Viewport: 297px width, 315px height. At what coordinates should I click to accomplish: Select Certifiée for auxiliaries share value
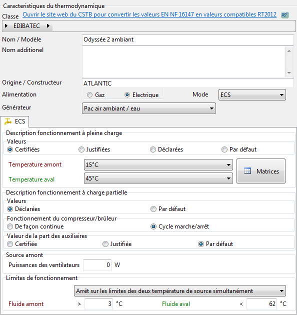[10, 244]
